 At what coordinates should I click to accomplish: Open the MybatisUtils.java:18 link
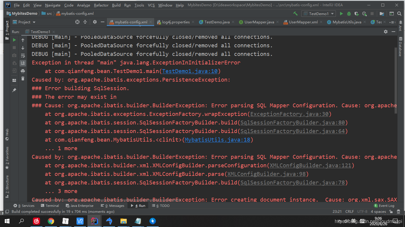[x=218, y=140]
